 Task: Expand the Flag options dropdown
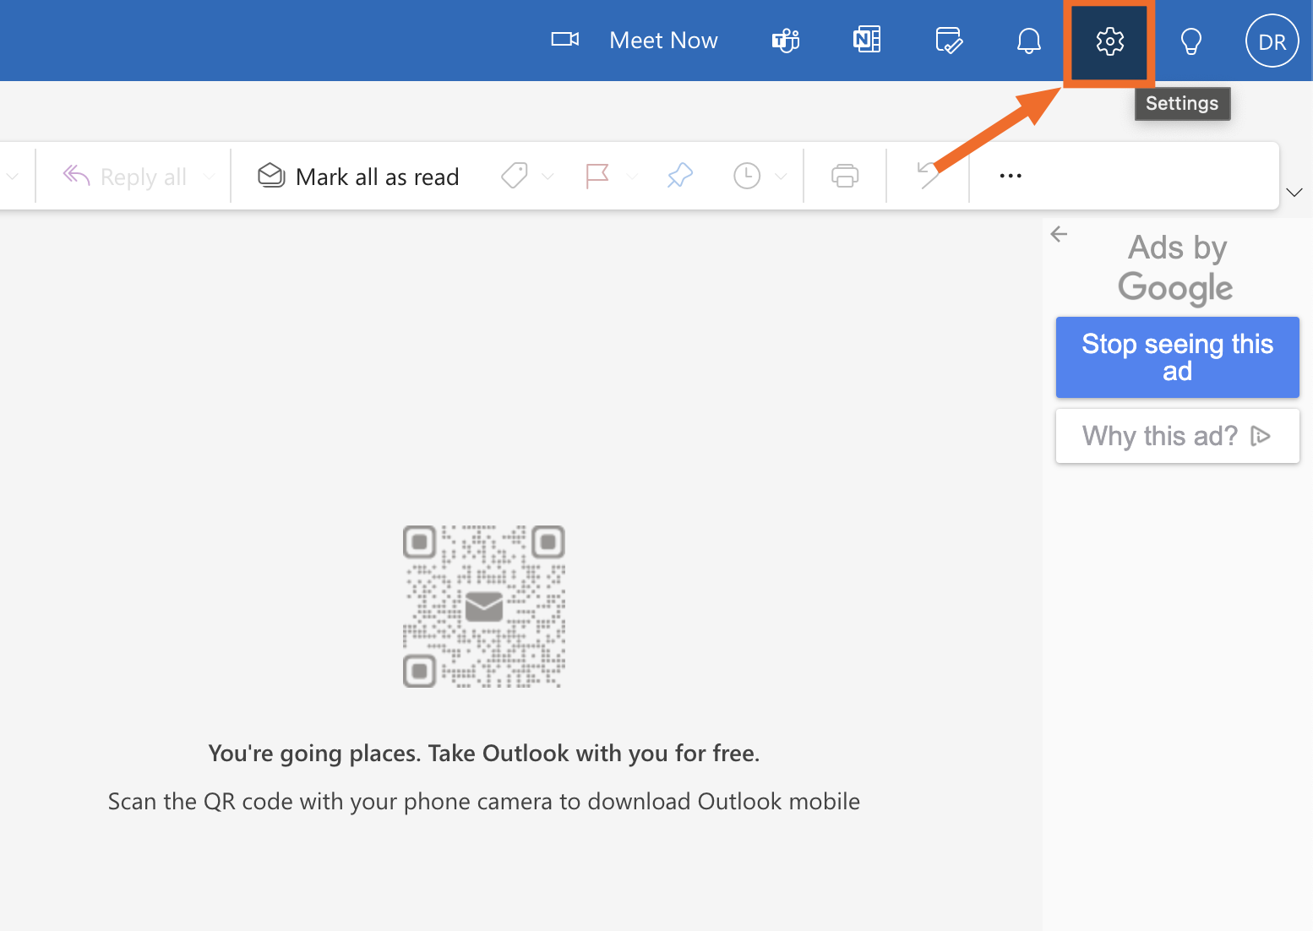click(631, 177)
